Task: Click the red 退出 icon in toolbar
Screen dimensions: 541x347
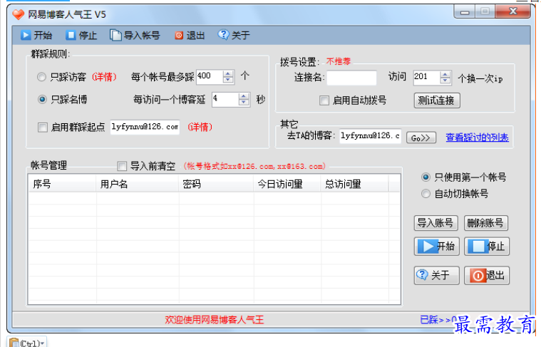Action: coord(179,35)
